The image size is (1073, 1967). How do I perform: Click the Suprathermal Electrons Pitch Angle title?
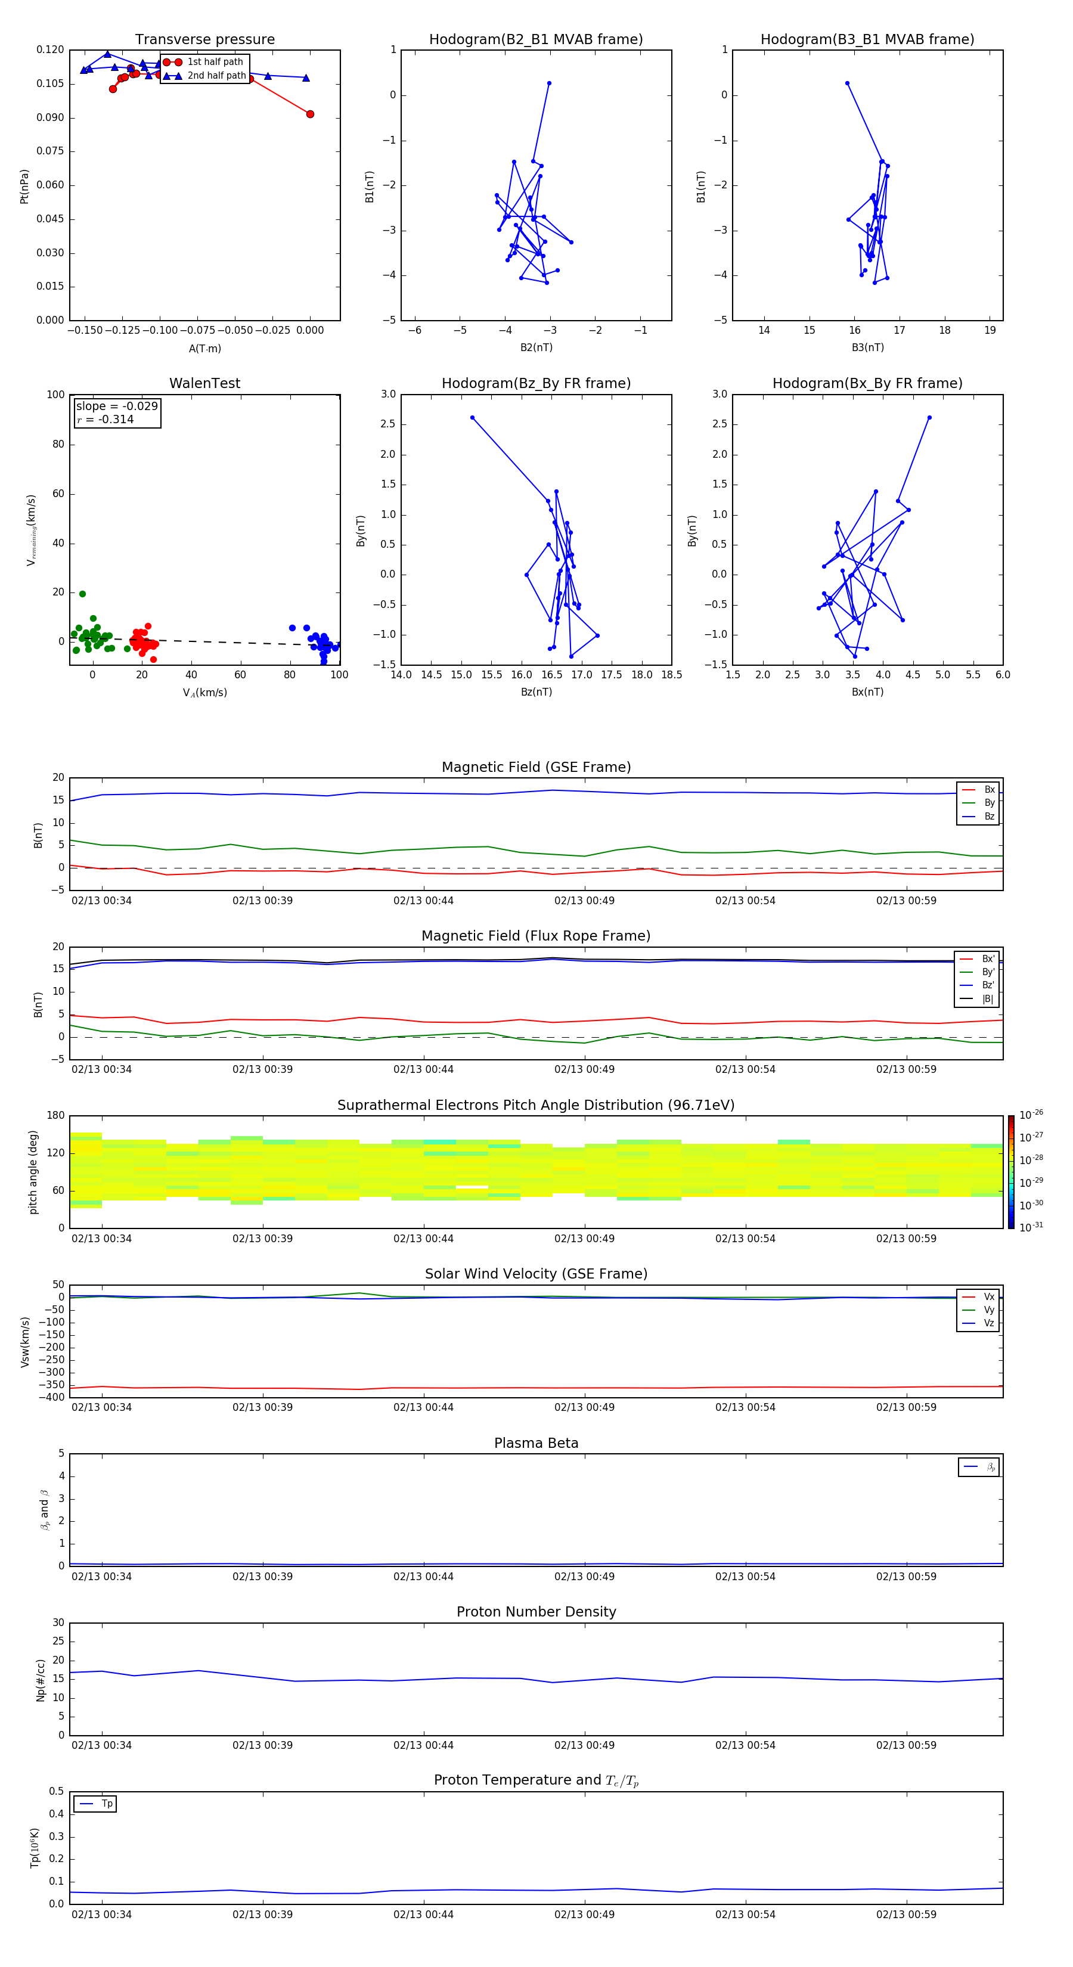coord(536,1106)
